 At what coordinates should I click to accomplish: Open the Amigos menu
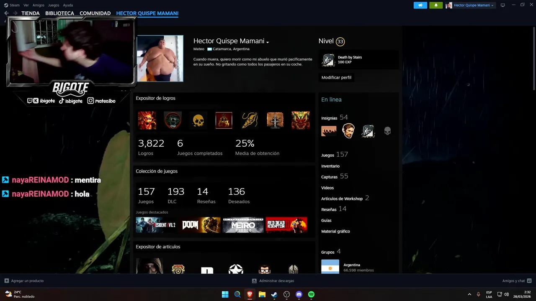pos(39,5)
